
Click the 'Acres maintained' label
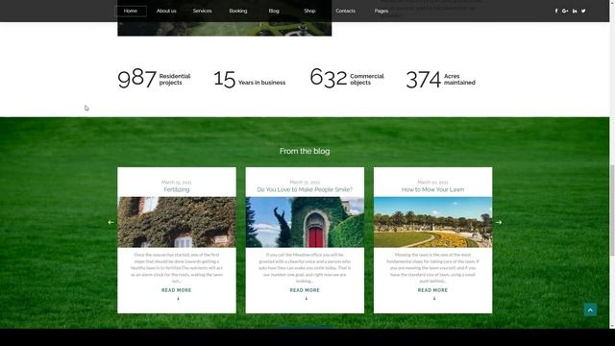(x=459, y=79)
